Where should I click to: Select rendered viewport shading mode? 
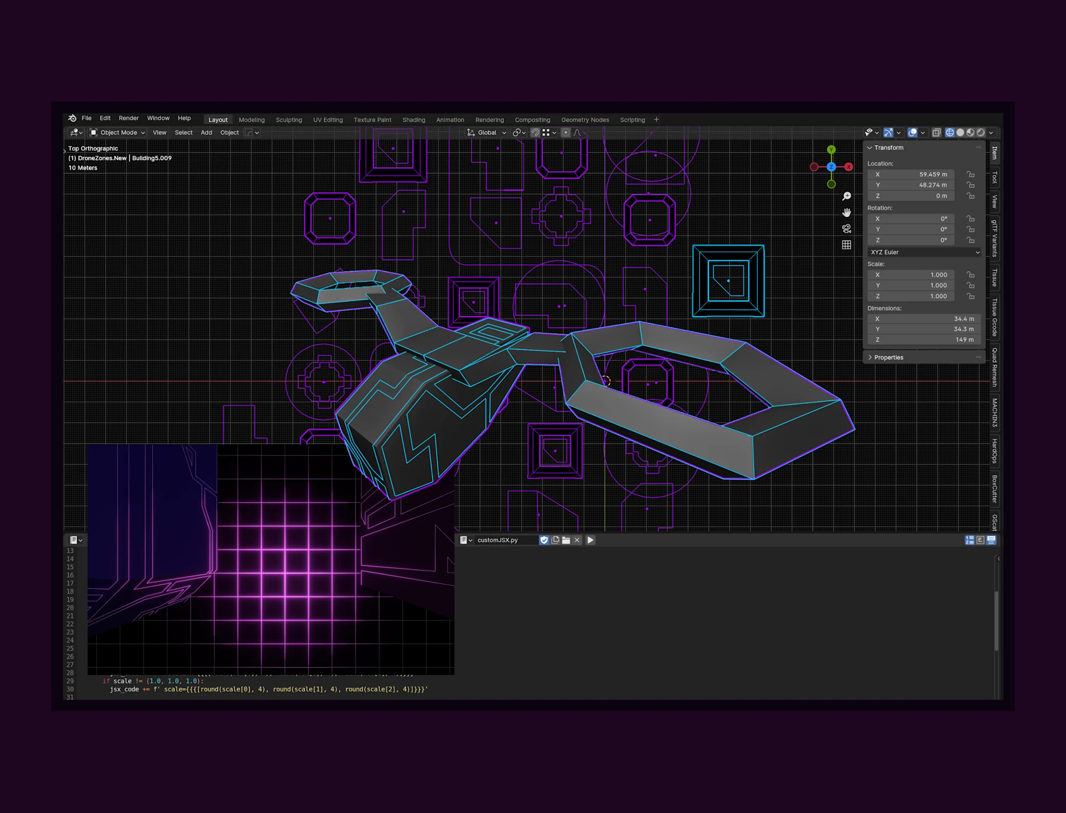click(981, 133)
